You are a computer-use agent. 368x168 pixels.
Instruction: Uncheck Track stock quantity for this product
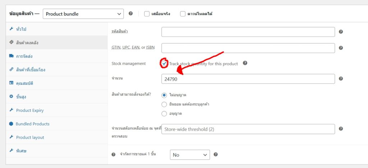[x=164, y=63]
